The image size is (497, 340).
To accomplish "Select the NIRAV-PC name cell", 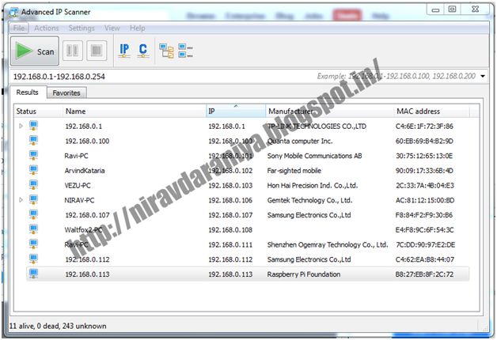I will click(x=79, y=200).
